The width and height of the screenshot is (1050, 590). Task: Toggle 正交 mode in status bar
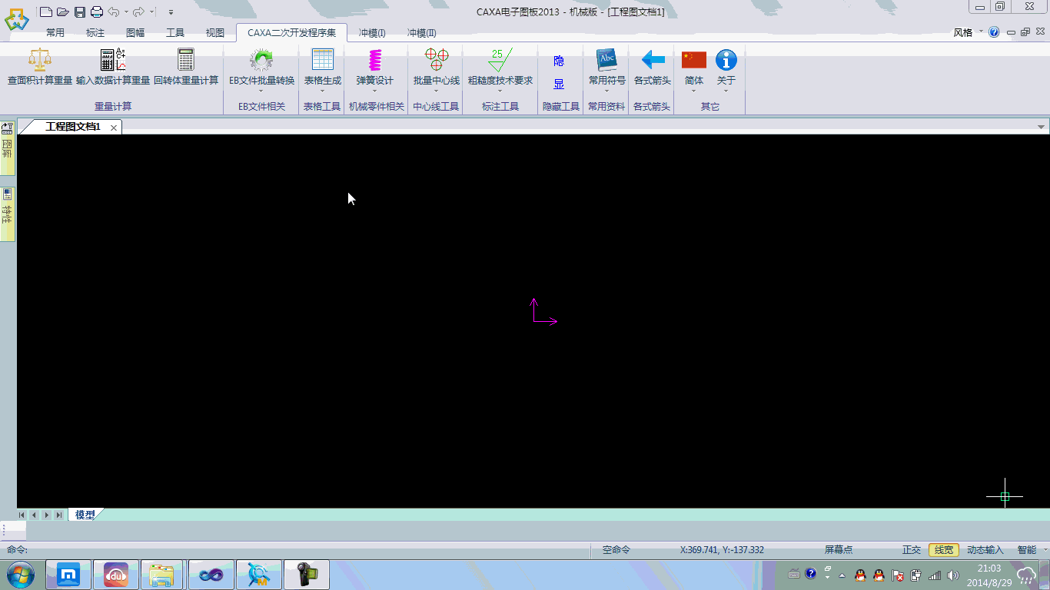[x=911, y=550]
